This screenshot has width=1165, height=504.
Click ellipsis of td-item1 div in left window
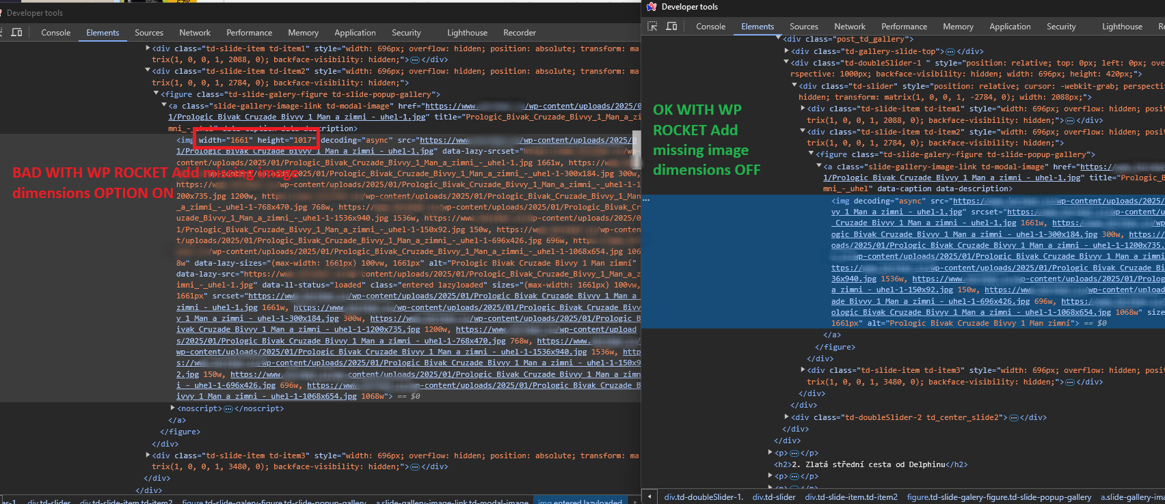(414, 60)
